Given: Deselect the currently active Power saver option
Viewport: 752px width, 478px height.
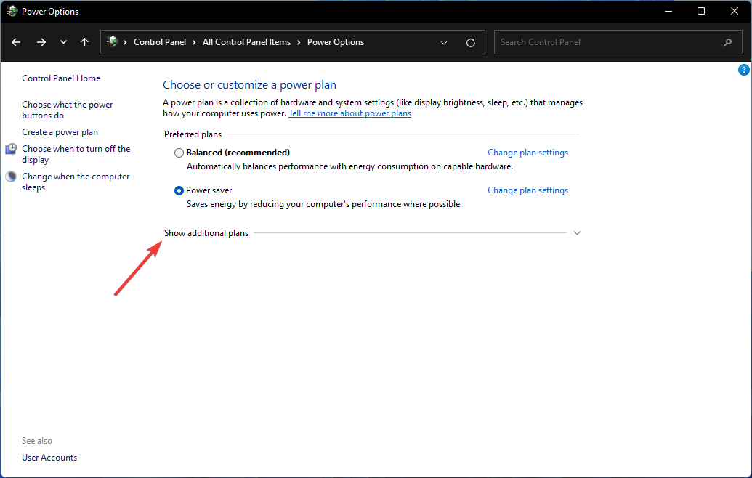Looking at the screenshot, I should pos(179,190).
